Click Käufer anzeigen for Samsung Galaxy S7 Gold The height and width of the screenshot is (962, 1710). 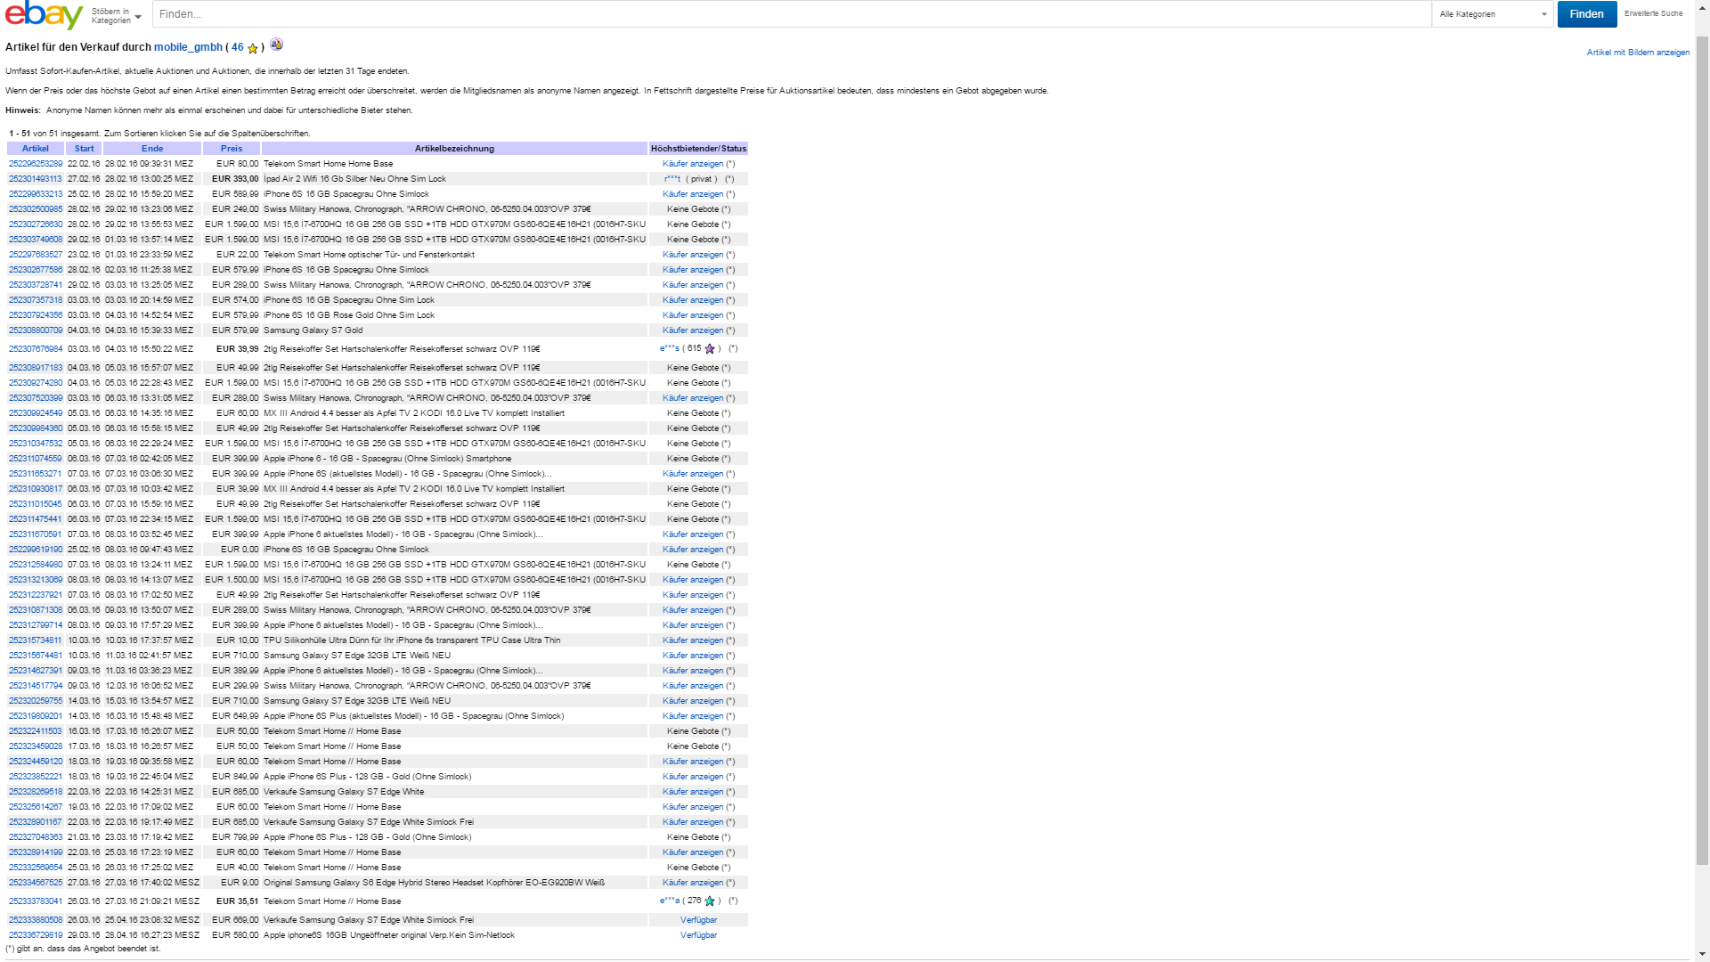[693, 330]
